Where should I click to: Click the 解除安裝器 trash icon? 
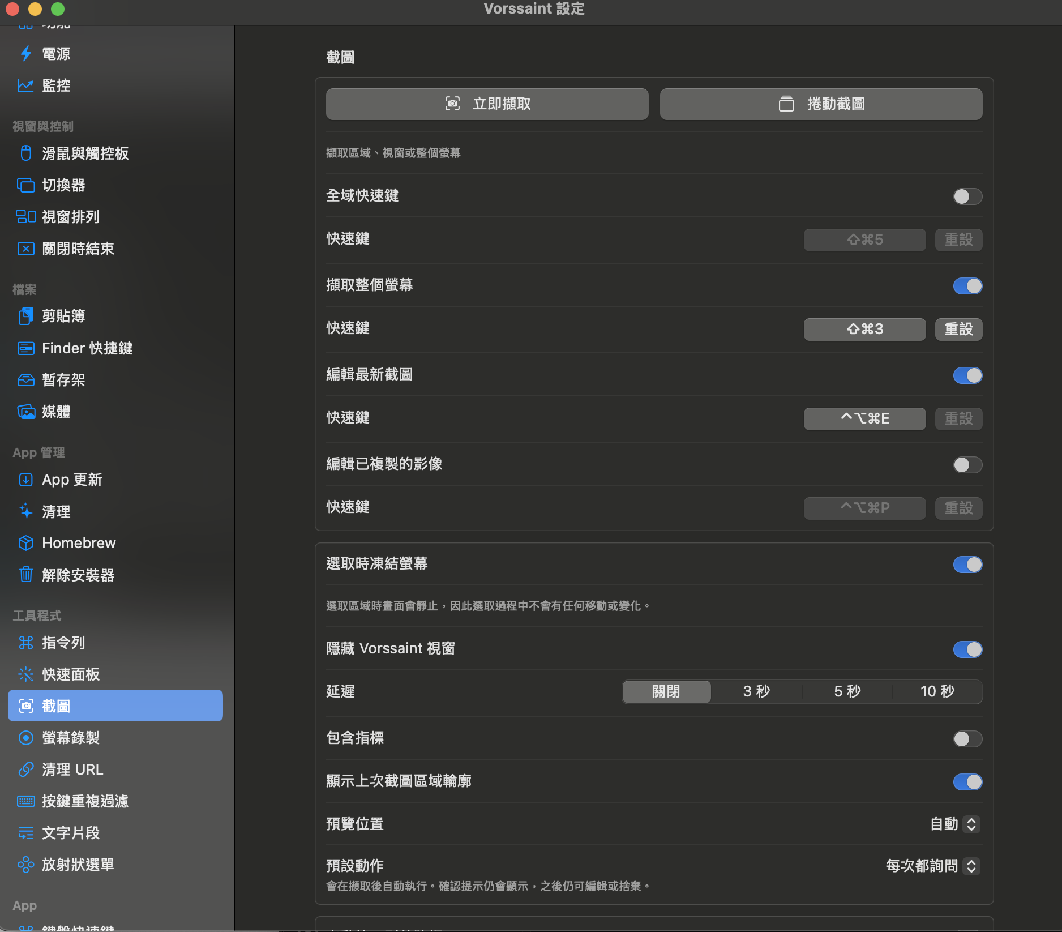tap(26, 575)
